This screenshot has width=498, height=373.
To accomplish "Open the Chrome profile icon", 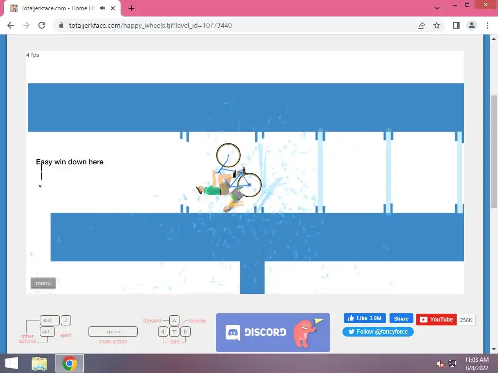I will (472, 25).
